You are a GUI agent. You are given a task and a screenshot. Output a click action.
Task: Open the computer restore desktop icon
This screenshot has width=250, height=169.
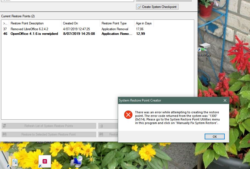pos(76,162)
